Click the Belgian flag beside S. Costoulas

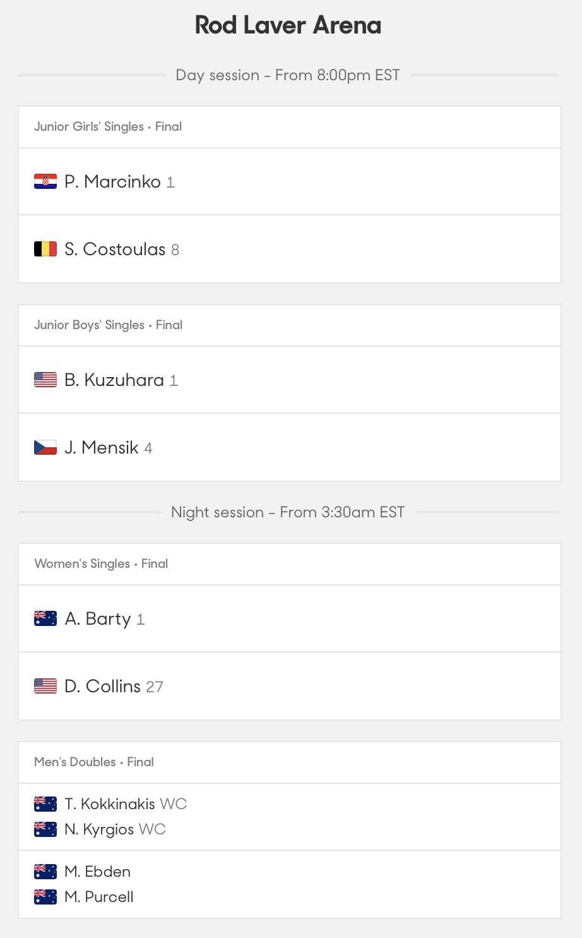45,249
